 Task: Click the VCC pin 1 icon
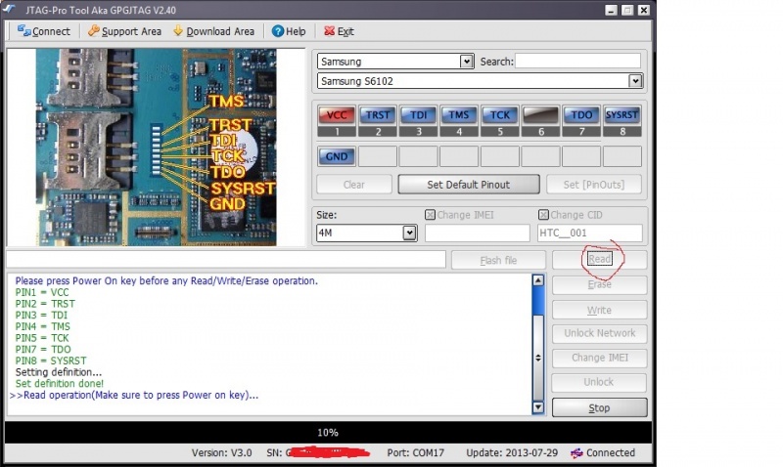coord(336,115)
